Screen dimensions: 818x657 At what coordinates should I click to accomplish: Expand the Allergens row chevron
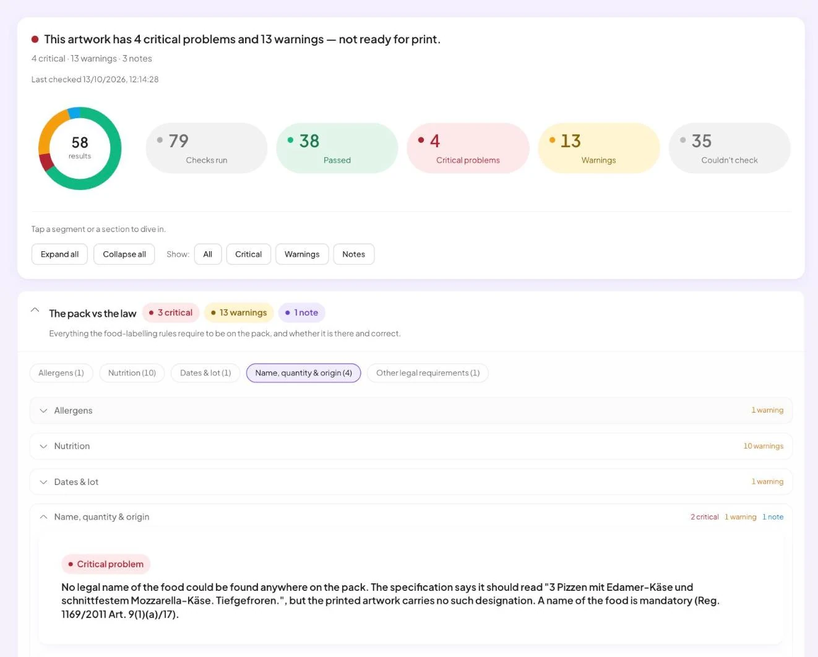pos(43,411)
